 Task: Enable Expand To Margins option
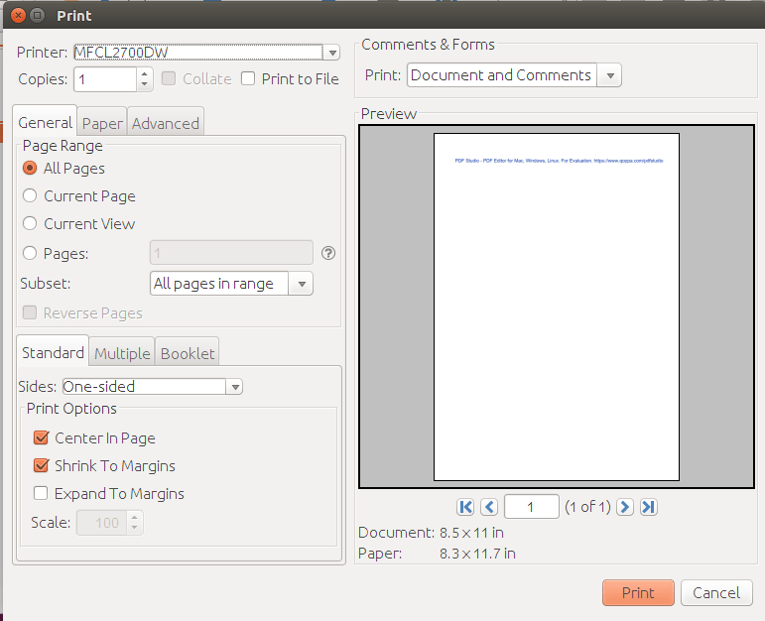click(x=41, y=493)
